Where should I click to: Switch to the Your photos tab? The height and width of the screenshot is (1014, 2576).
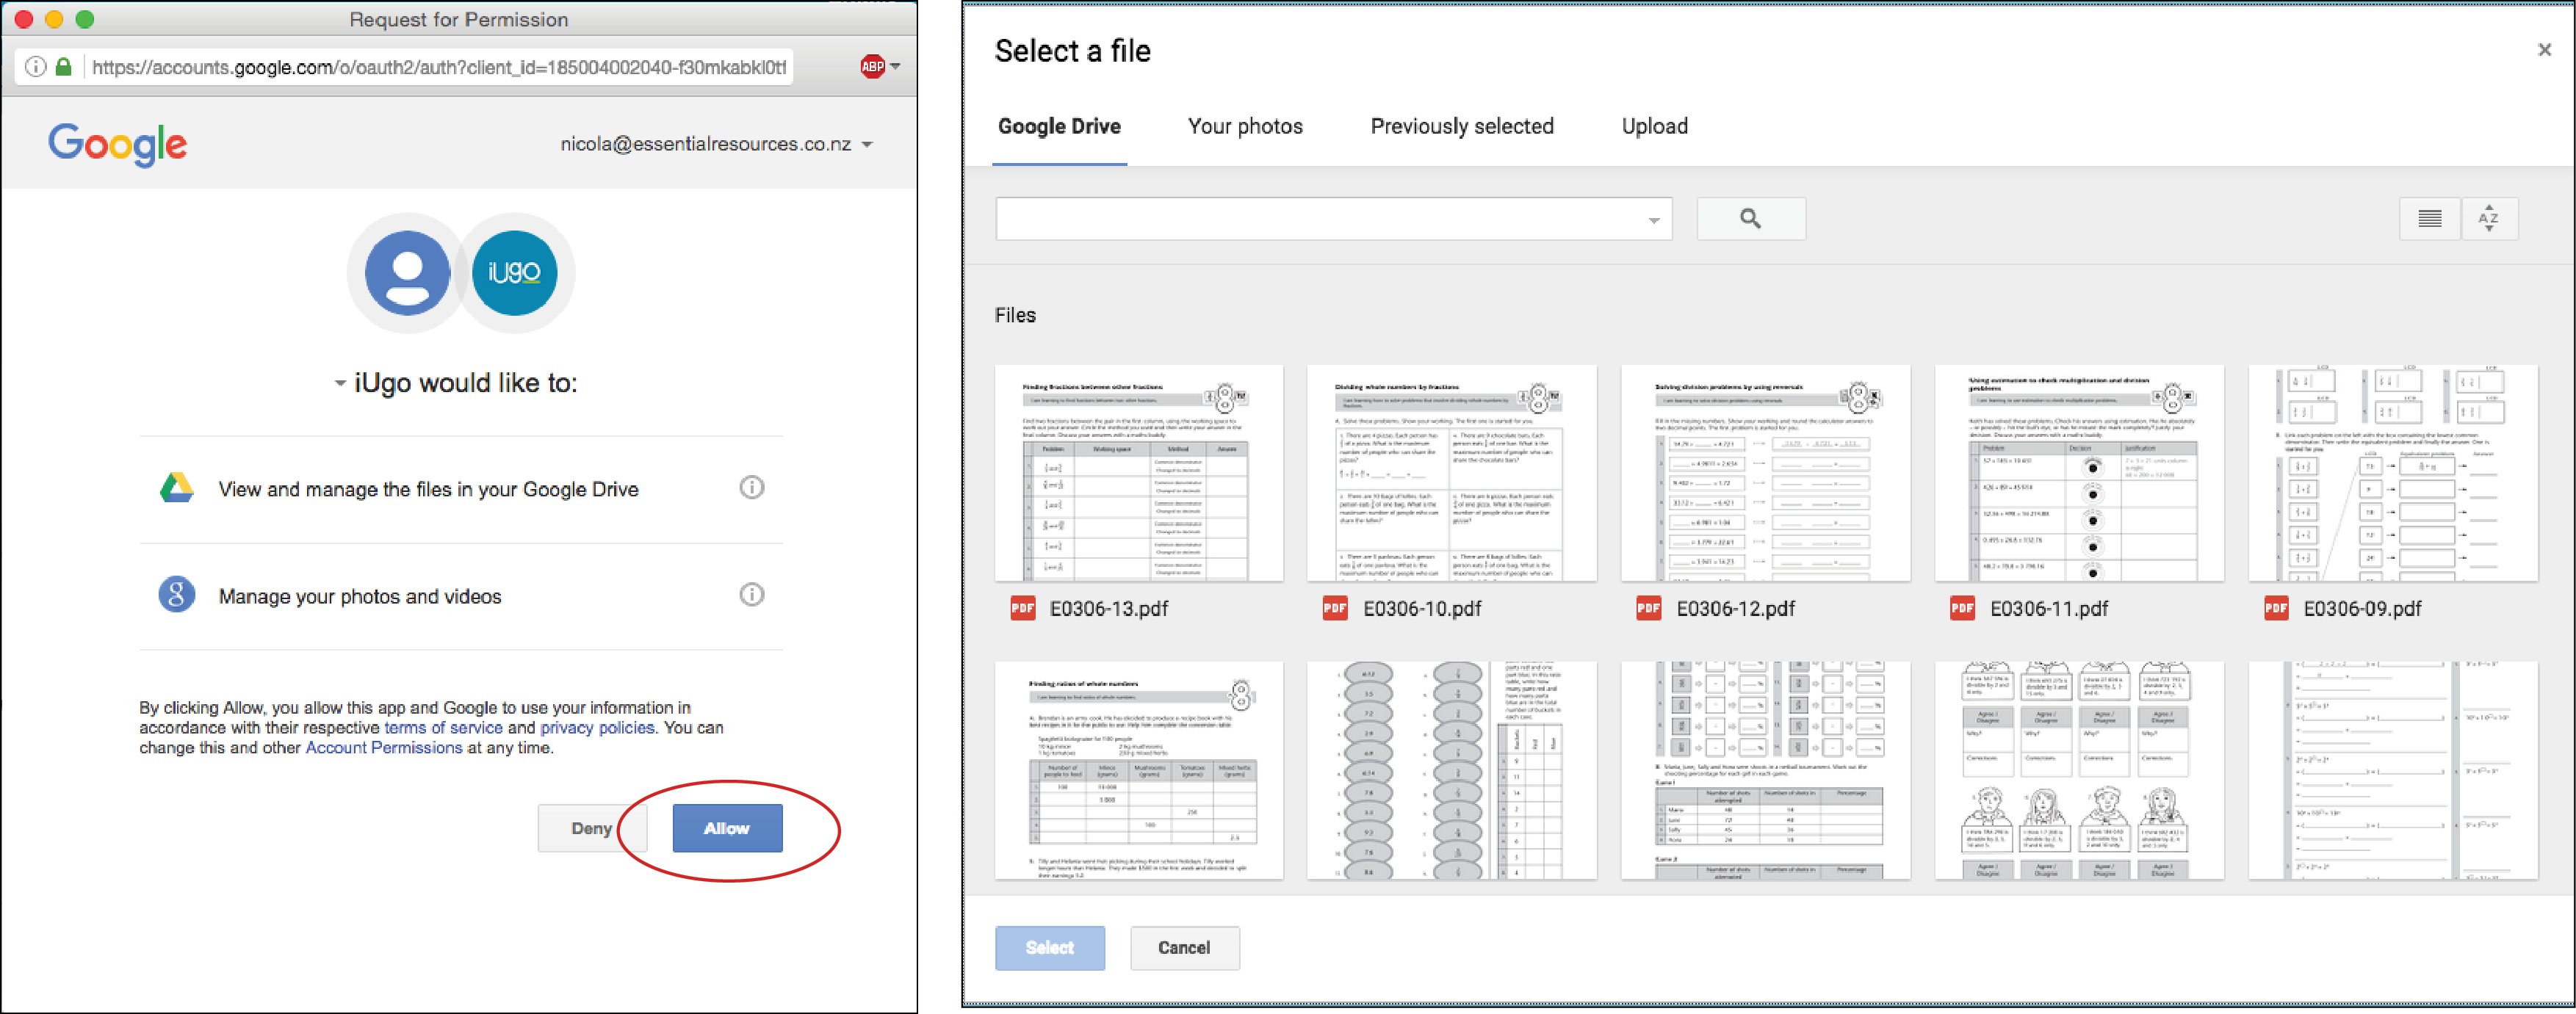click(1244, 127)
